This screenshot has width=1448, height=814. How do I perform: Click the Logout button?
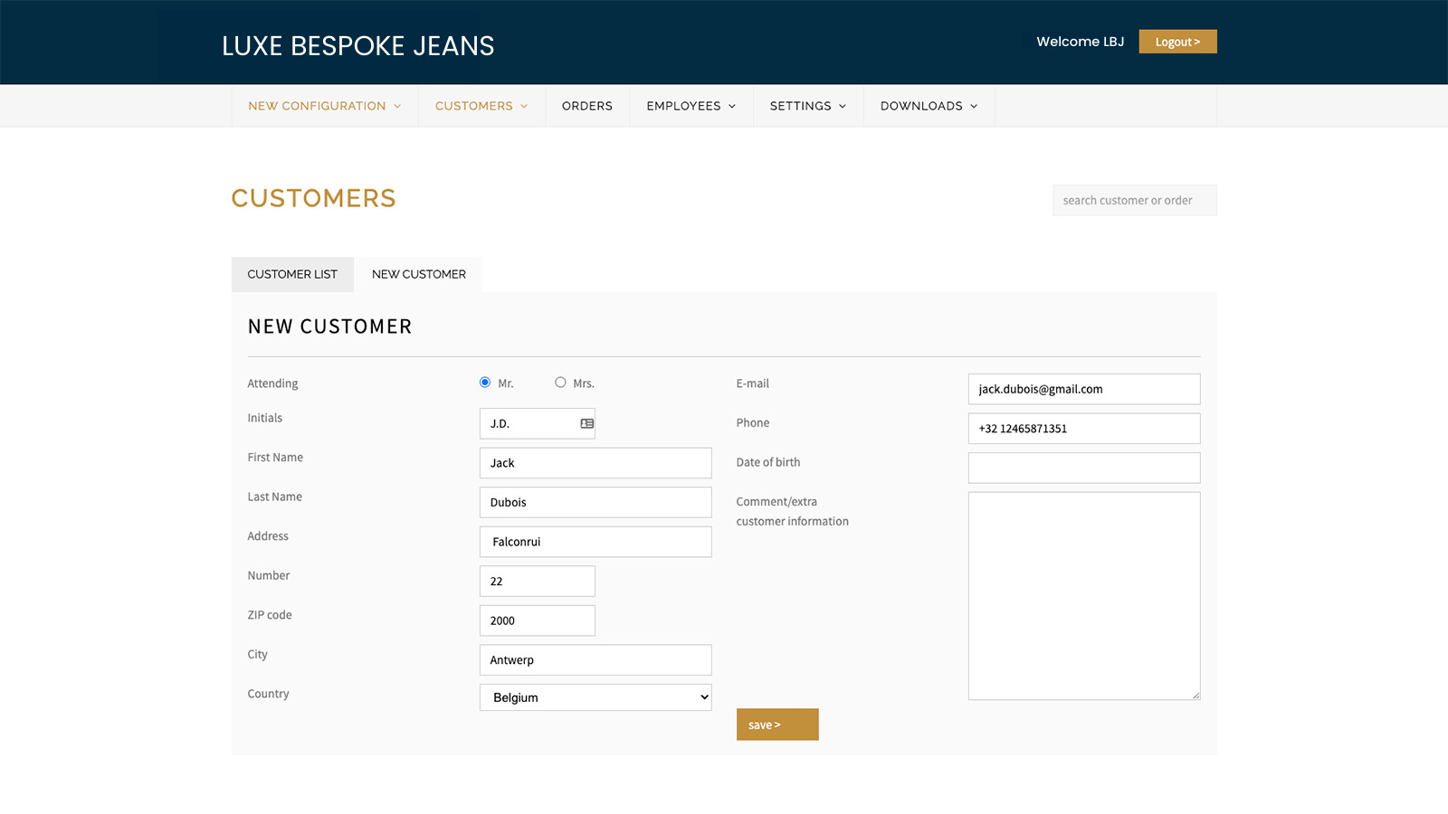coord(1177,41)
